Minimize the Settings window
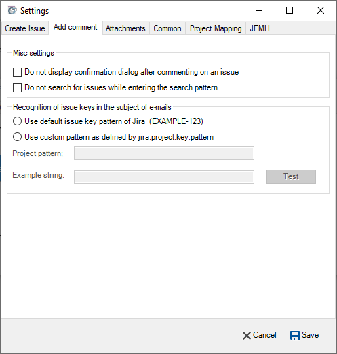This screenshot has height=354, width=337. pyautogui.click(x=259, y=10)
